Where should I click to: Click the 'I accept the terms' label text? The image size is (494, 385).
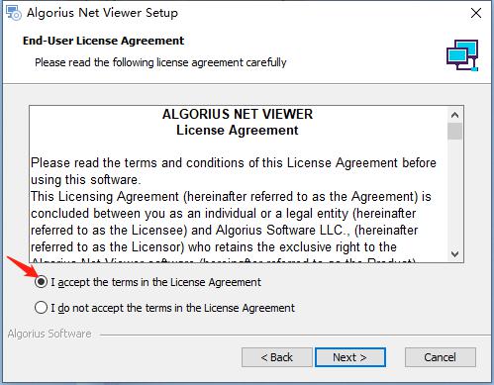click(x=155, y=282)
